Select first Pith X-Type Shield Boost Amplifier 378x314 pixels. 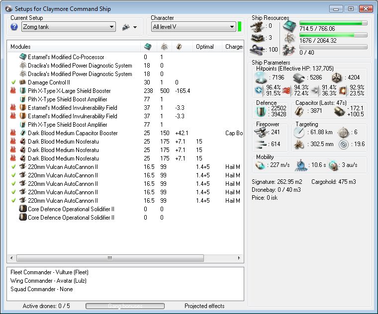coord(125,99)
